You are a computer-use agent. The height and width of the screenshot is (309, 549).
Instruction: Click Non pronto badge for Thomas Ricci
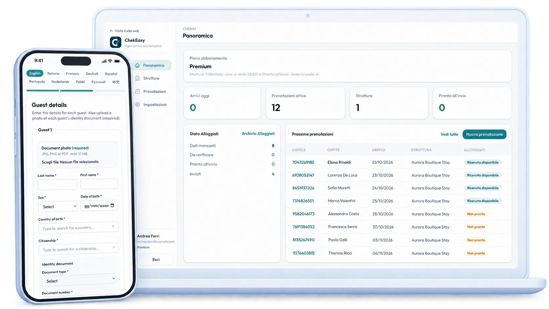pos(476,253)
